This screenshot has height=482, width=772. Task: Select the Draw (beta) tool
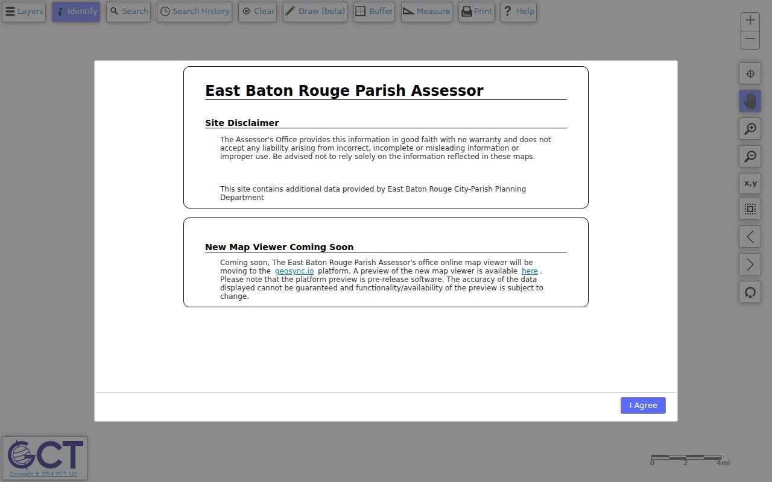point(315,11)
